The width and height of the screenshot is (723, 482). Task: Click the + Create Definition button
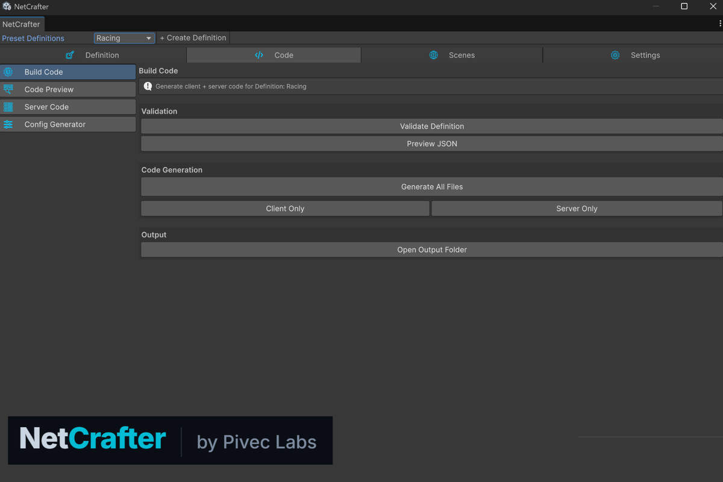tap(193, 38)
